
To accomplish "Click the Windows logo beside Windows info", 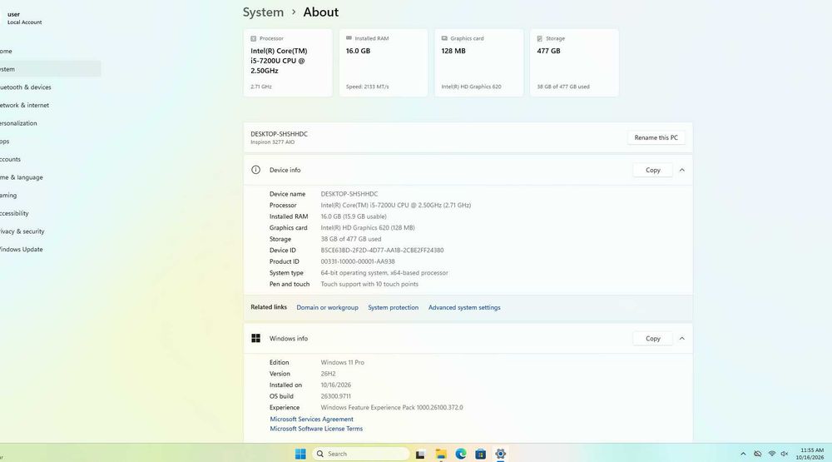I will coord(255,338).
